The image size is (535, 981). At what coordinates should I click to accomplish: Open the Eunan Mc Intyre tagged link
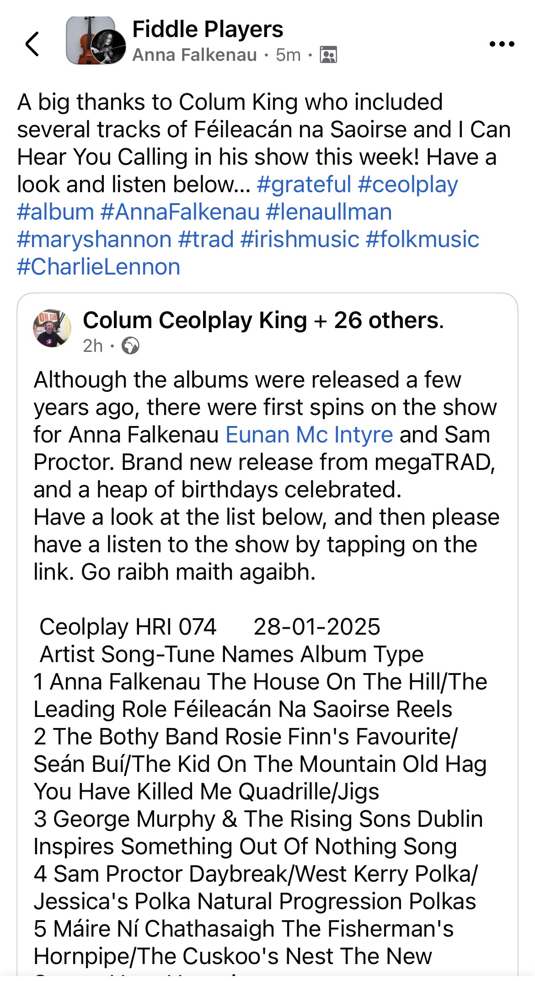click(x=309, y=435)
